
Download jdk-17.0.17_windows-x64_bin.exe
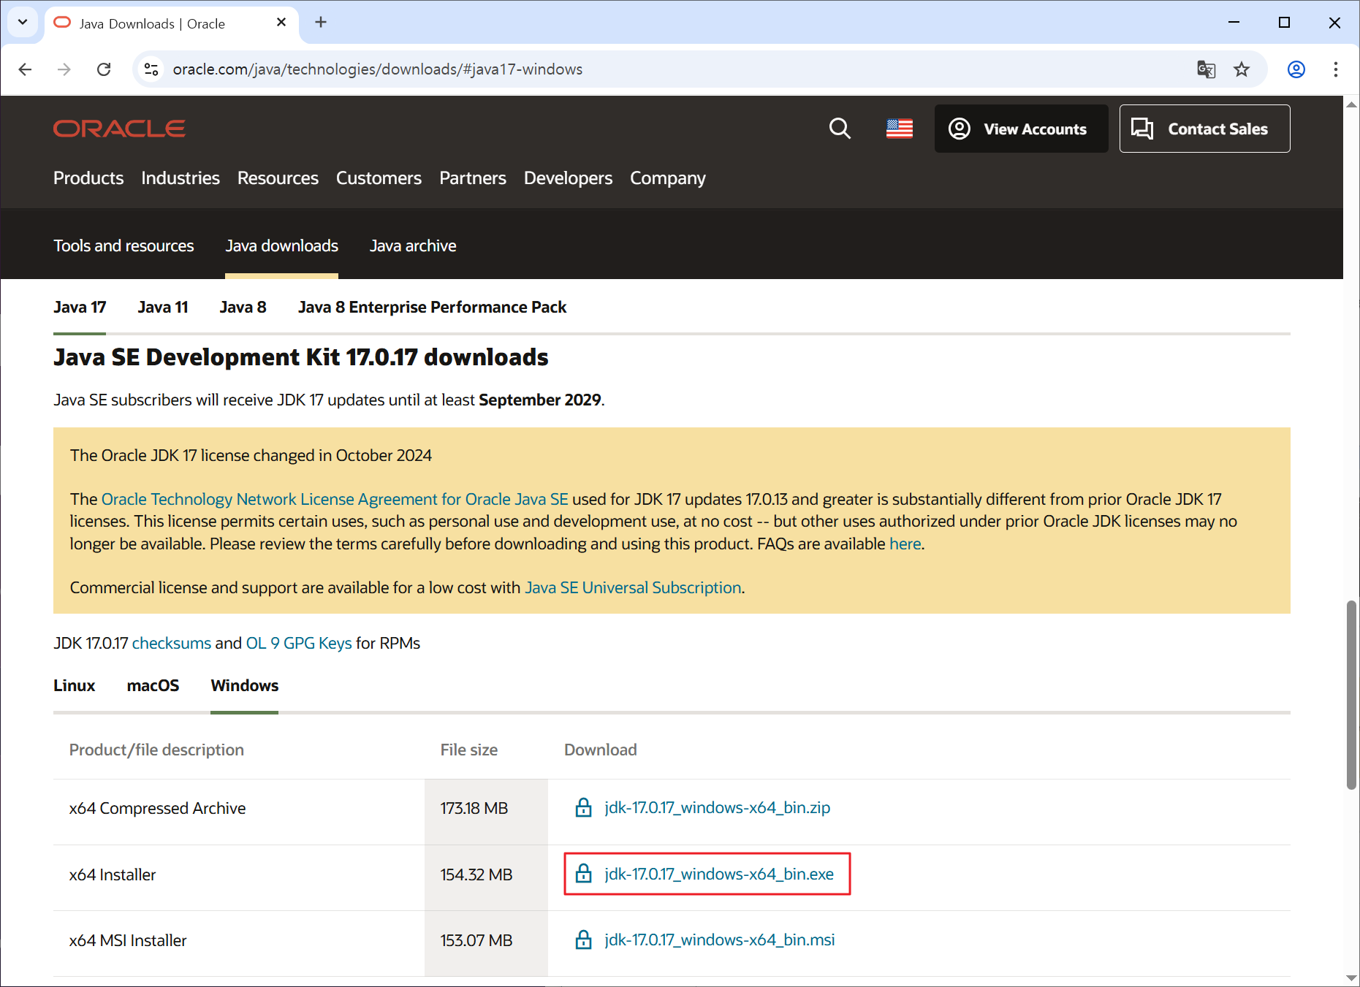(719, 874)
